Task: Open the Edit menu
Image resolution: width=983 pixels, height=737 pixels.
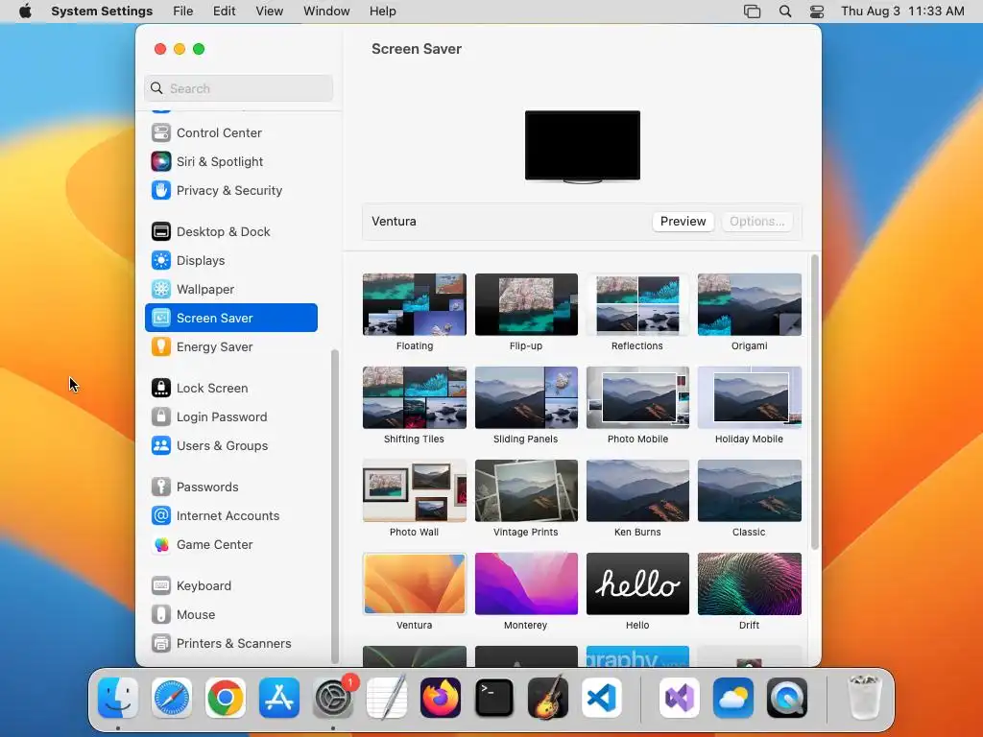Action: tap(225, 12)
